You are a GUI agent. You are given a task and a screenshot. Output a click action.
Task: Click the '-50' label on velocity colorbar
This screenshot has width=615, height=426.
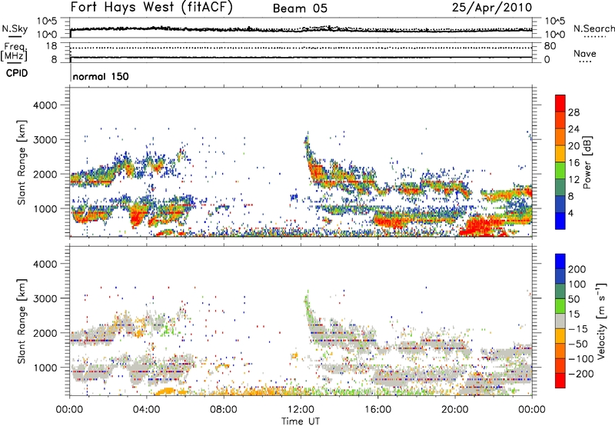tap(578, 344)
